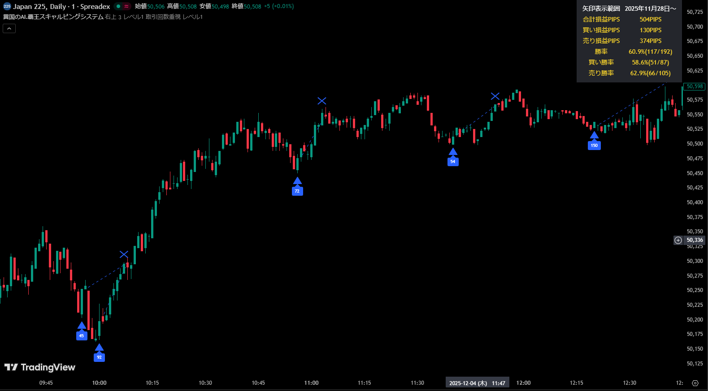
Task: Click the 始値 50,506 open value
Action: pos(150,6)
